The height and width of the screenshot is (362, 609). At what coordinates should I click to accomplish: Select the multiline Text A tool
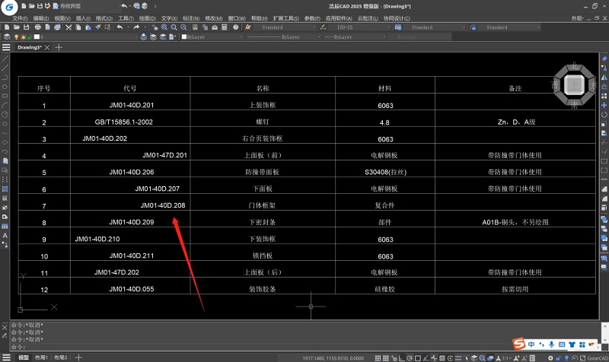point(5,236)
